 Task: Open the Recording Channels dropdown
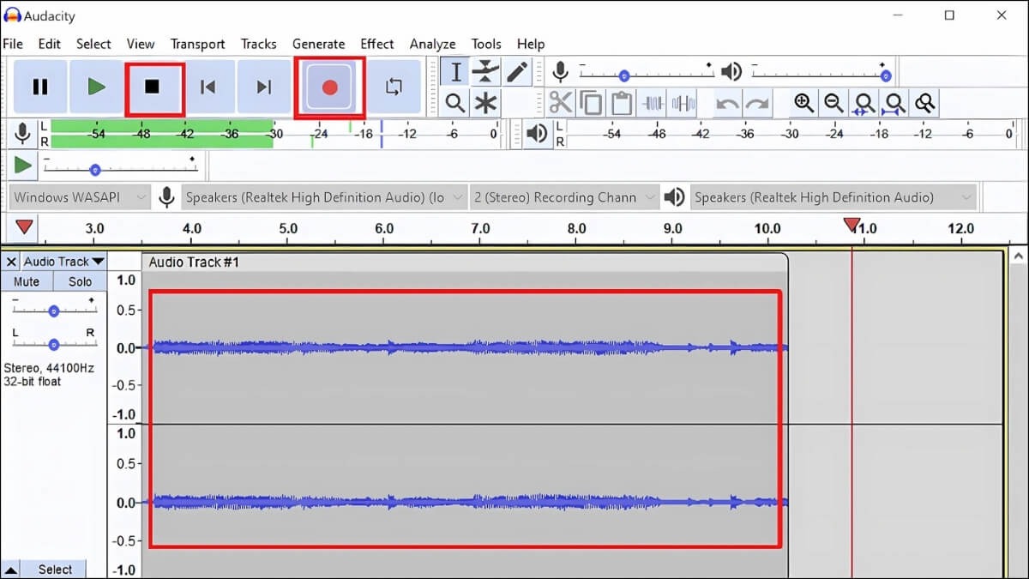(x=565, y=197)
